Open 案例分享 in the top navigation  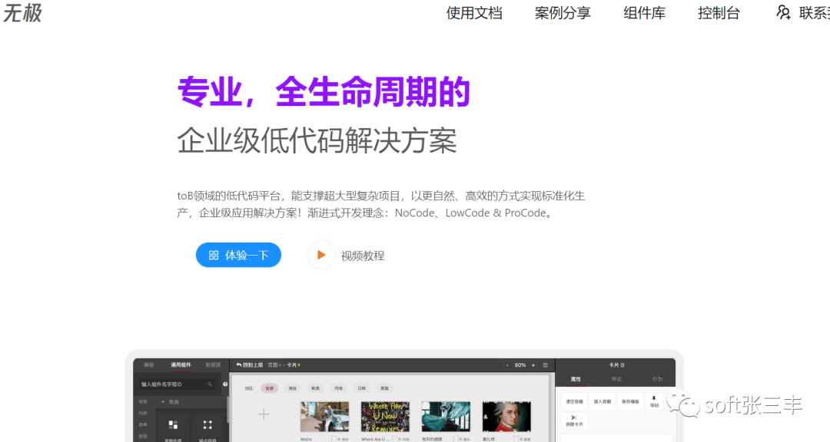563,13
